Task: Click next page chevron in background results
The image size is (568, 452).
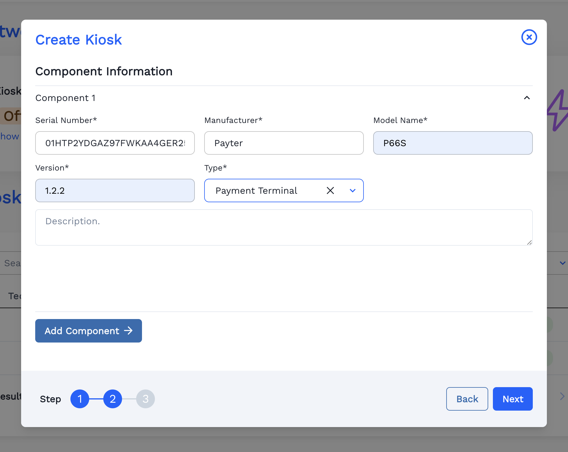Action: pos(562,396)
